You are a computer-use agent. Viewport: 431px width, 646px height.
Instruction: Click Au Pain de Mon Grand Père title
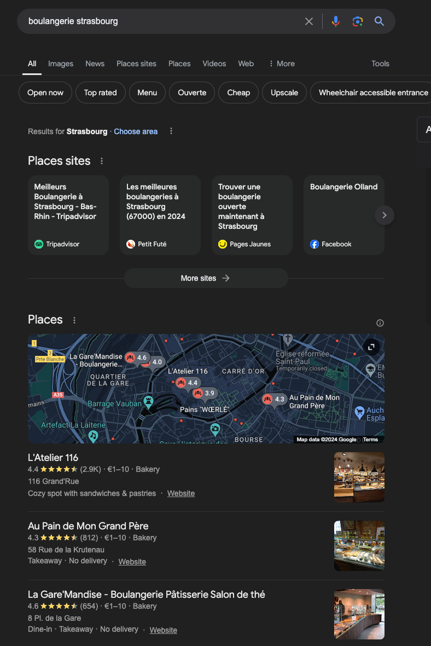pos(88,526)
